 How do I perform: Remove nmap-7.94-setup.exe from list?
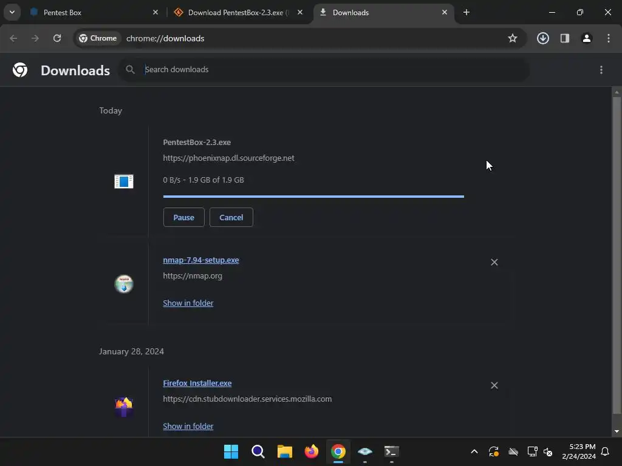click(494, 262)
